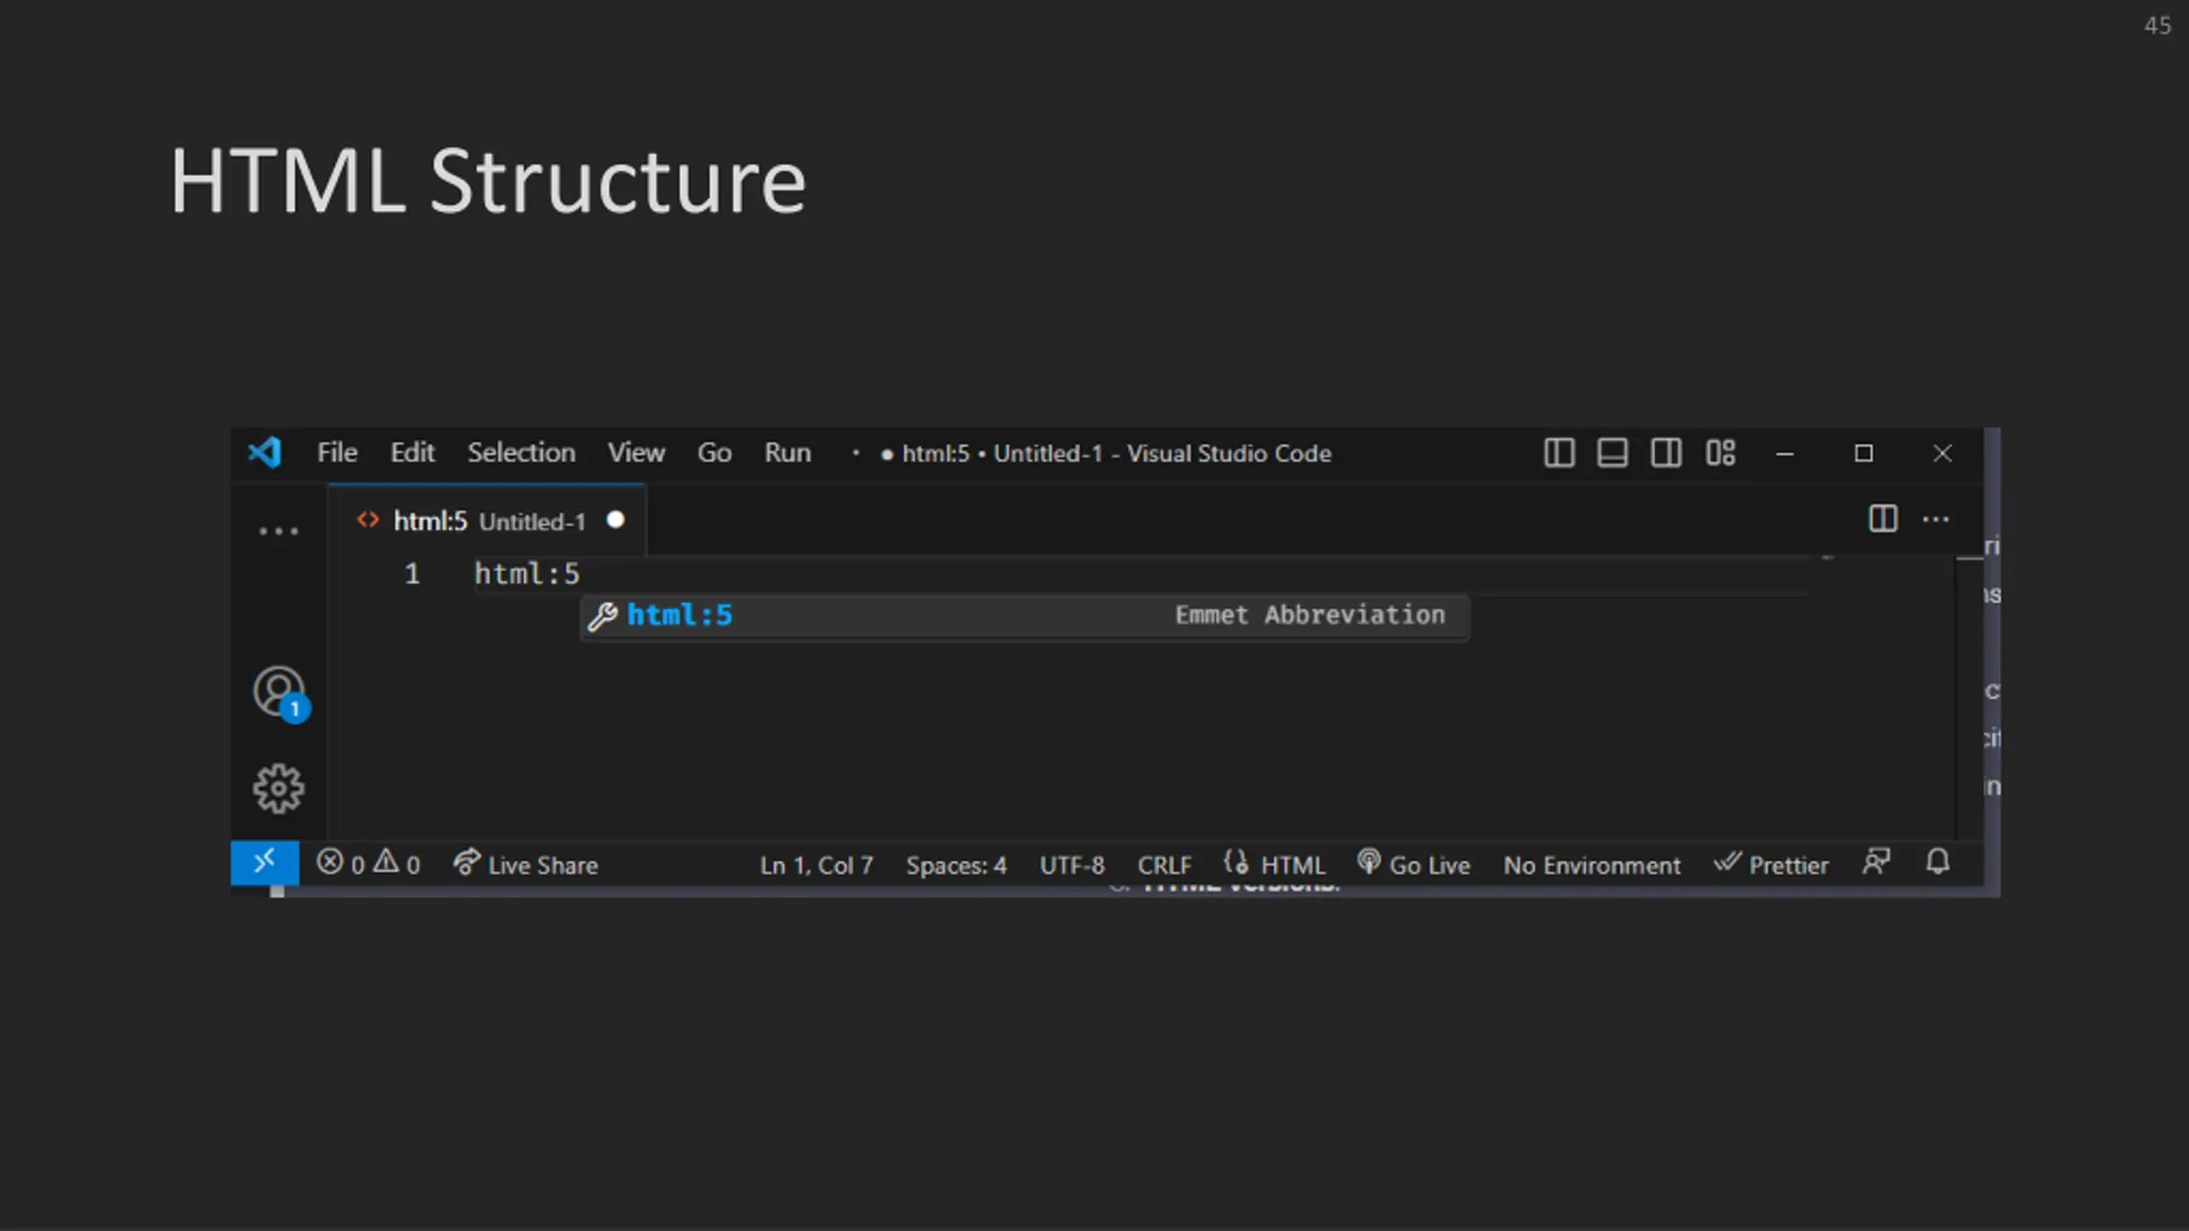Screen dimensions: 2189x1231
Task: Open notifications bell in status bar
Action: click(1938, 863)
